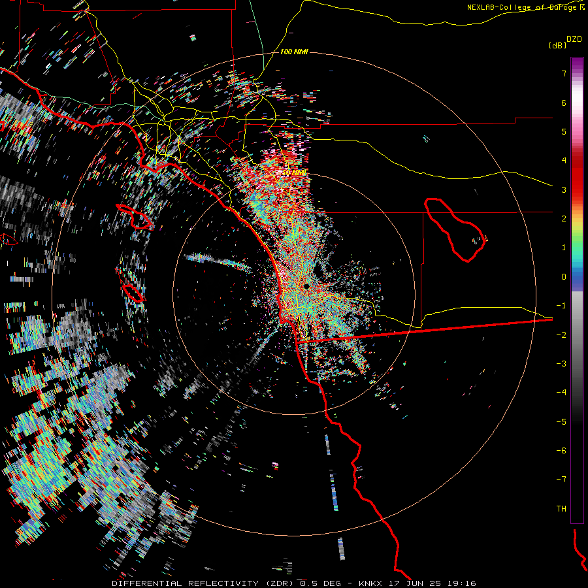Click the -6 value on the color scale

(561, 451)
